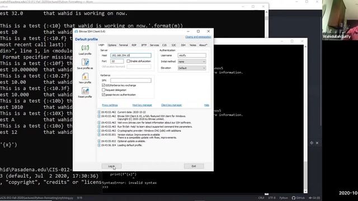Open the Client key manager link
358x201 pixels.
(171, 105)
